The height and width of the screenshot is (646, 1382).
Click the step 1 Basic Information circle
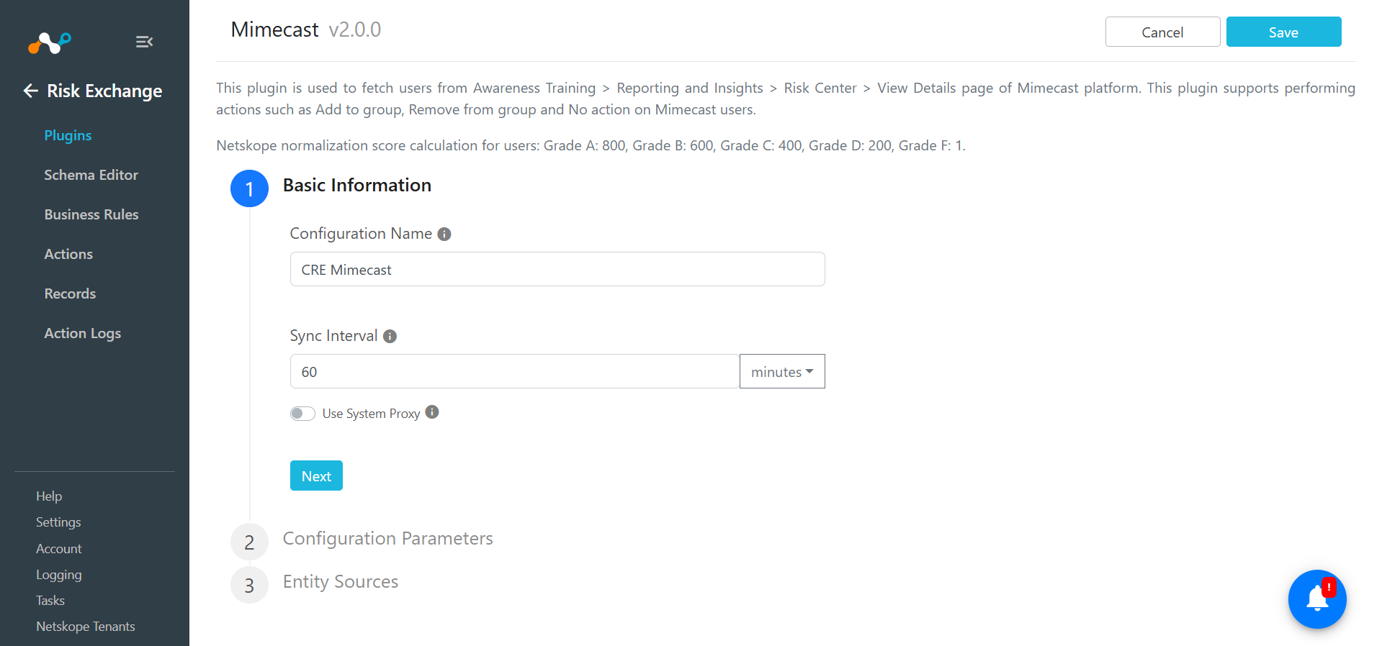[249, 188]
